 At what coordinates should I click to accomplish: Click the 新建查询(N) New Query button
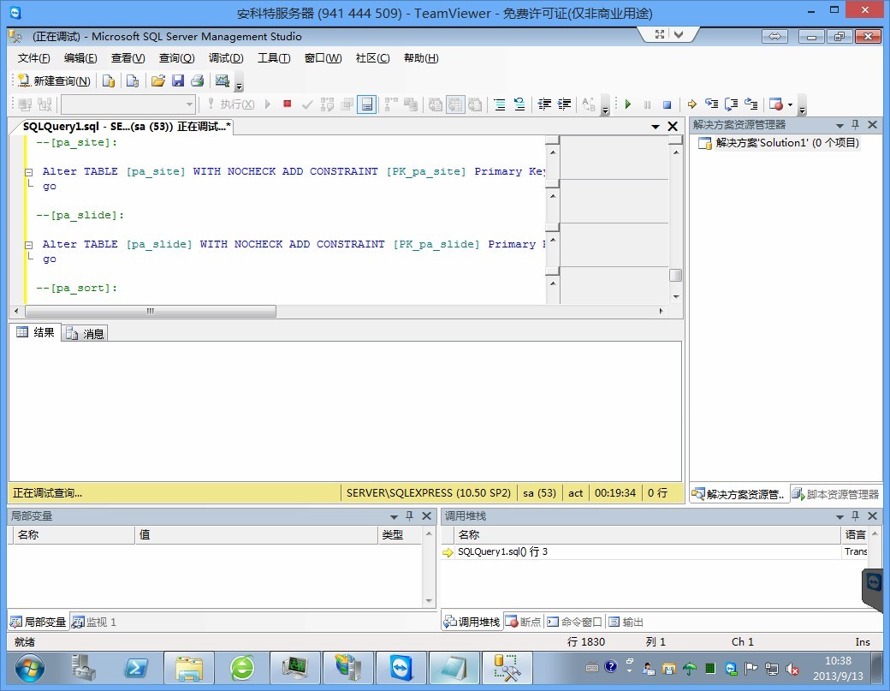tap(54, 80)
